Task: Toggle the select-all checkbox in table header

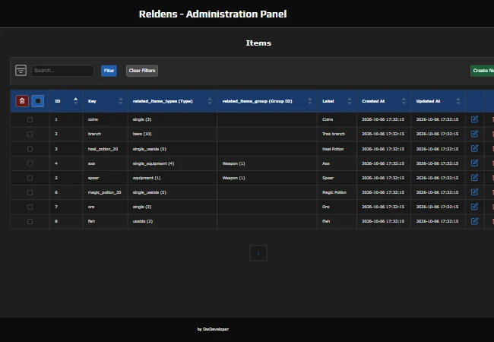Action: [38, 101]
